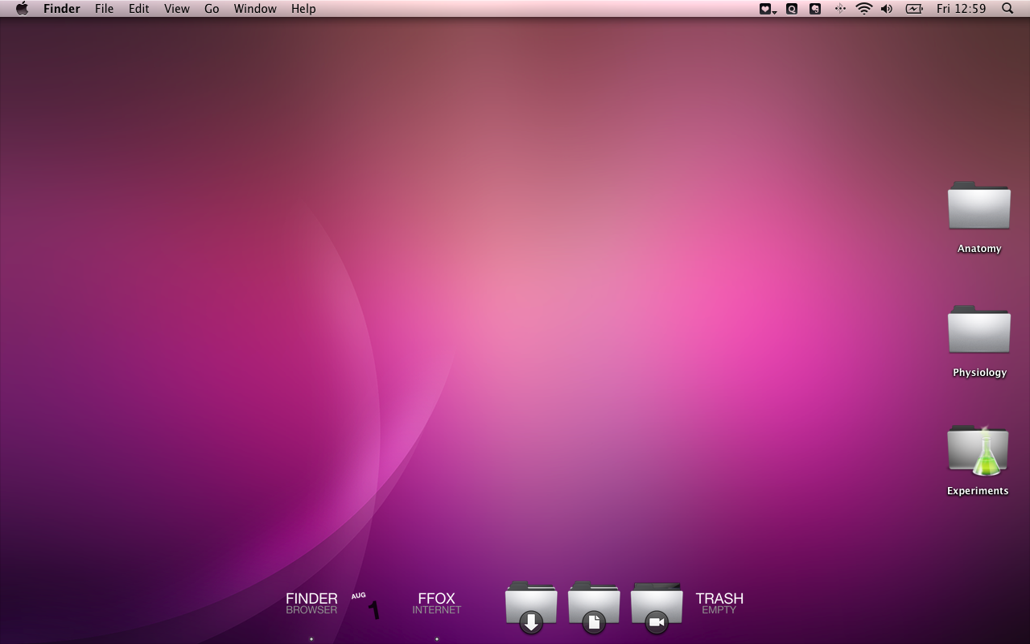Open the Evernote elephant menu bar icon

pyautogui.click(x=815, y=9)
